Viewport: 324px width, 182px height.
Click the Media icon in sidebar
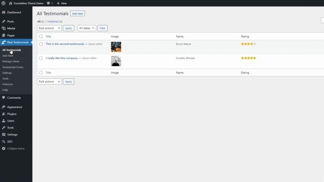4,28
